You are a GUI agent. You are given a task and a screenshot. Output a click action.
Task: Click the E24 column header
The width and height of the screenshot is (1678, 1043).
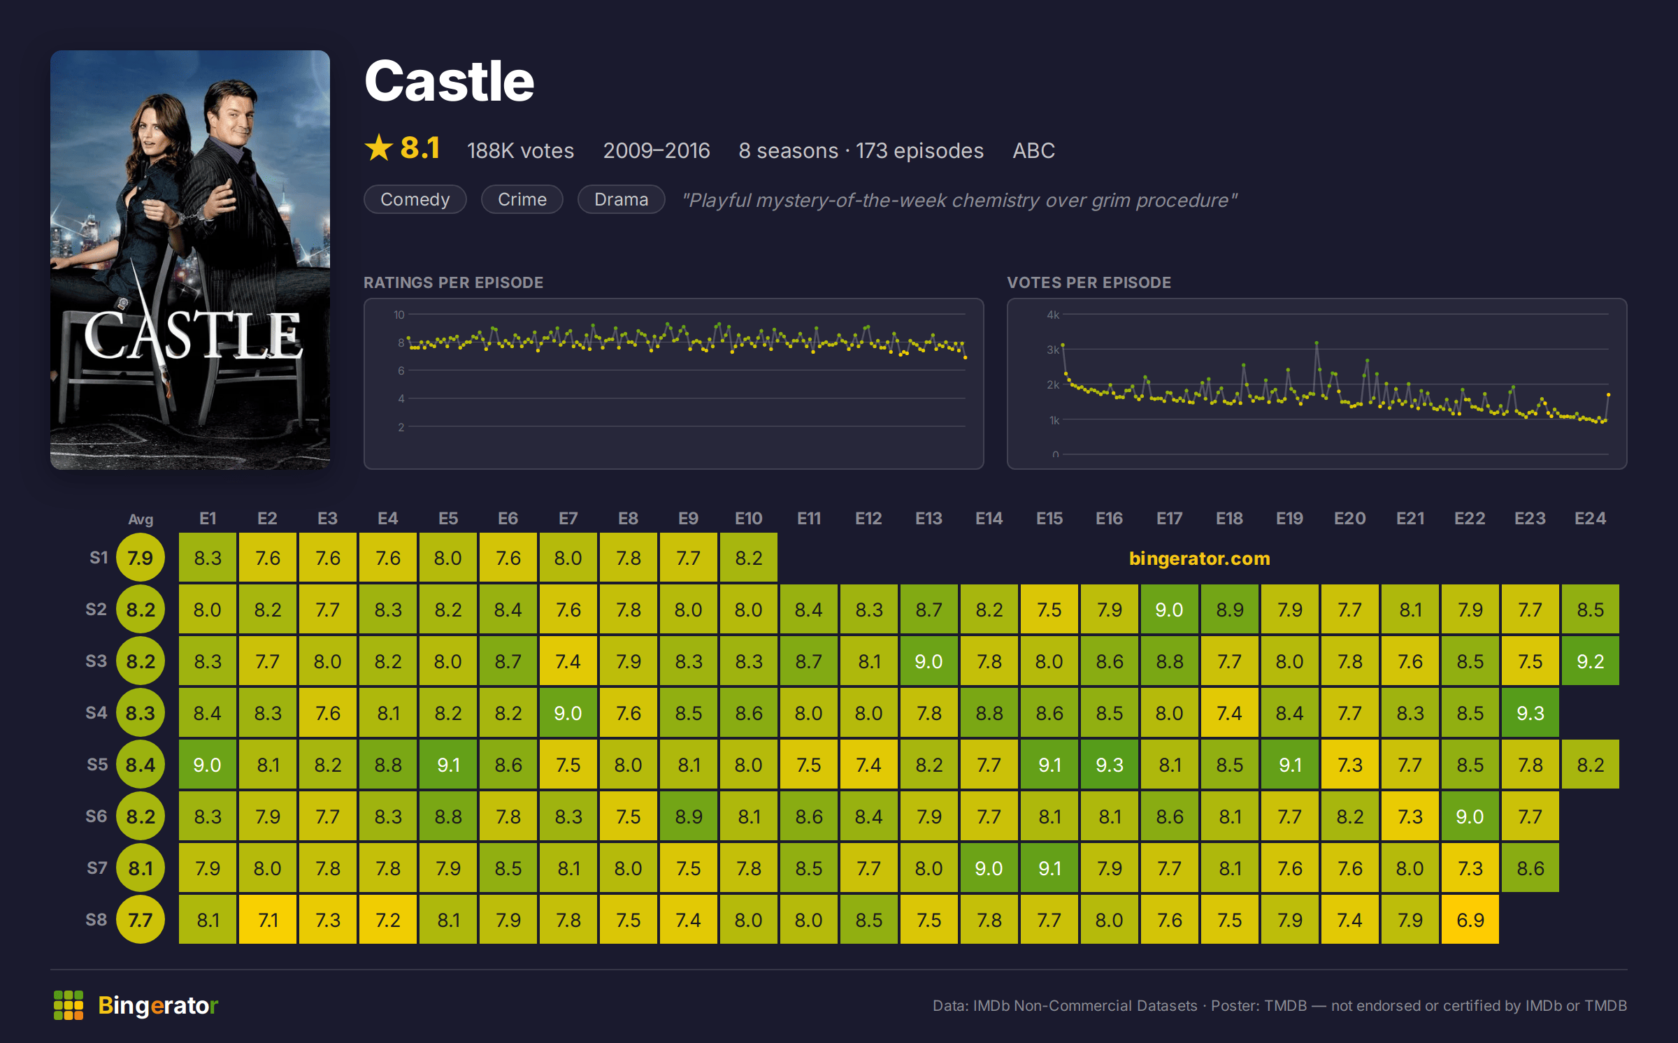(x=1590, y=519)
